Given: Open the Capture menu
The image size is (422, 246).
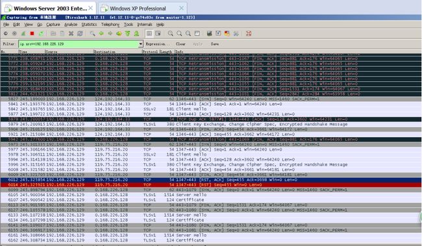Looking at the screenshot, I should pyautogui.click(x=53, y=25).
